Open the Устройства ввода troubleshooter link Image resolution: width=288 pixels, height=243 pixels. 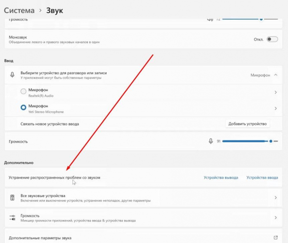click(262, 177)
